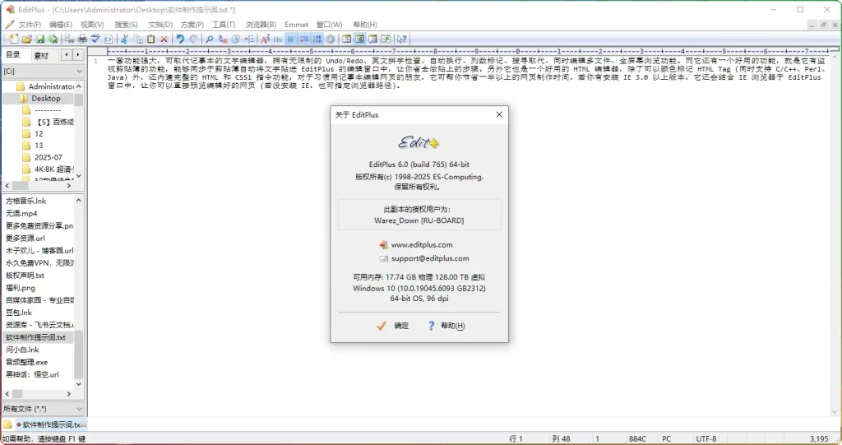This screenshot has width=842, height=445.
Task: Click the Full Screen toolbar icon
Action: 386,39
